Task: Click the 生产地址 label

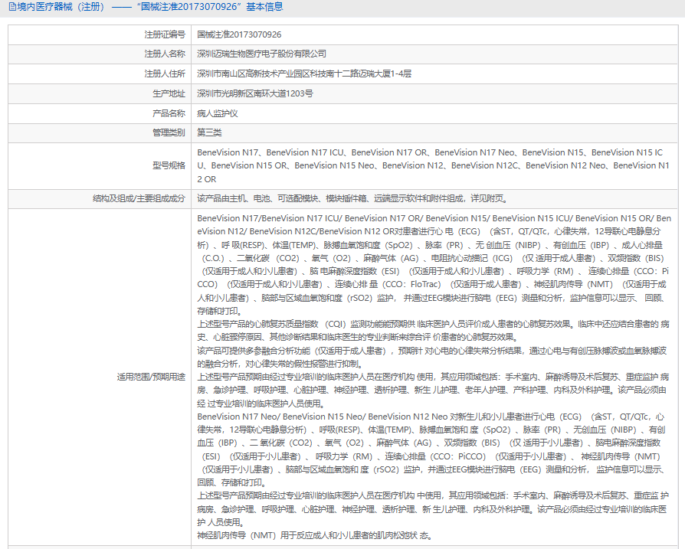Action: pos(169,93)
